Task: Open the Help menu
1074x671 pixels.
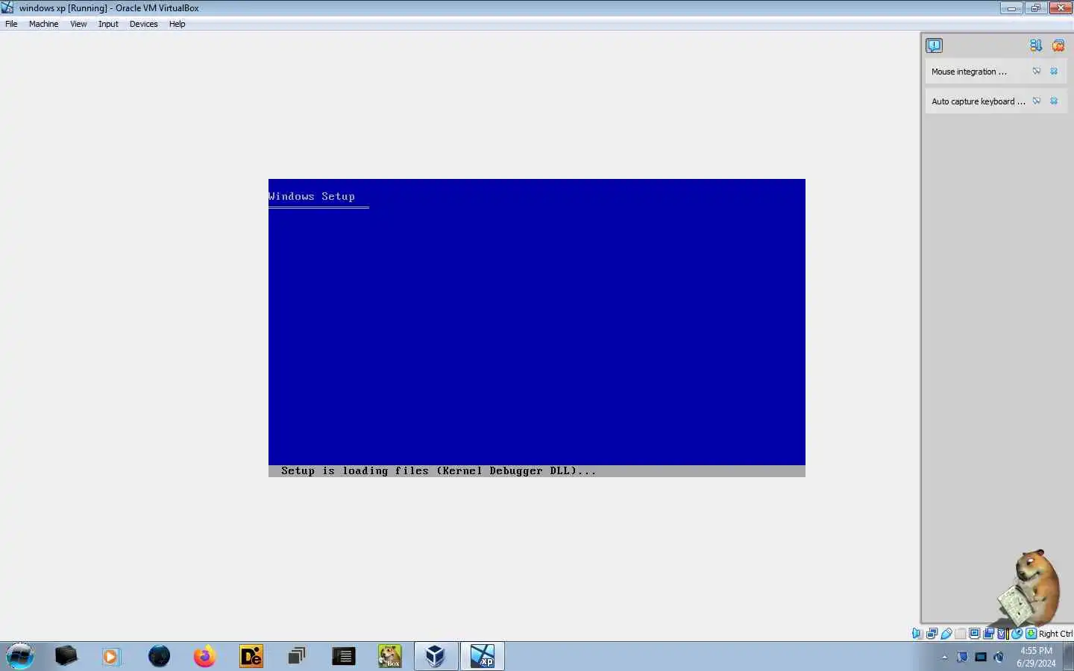Action: pyautogui.click(x=177, y=24)
